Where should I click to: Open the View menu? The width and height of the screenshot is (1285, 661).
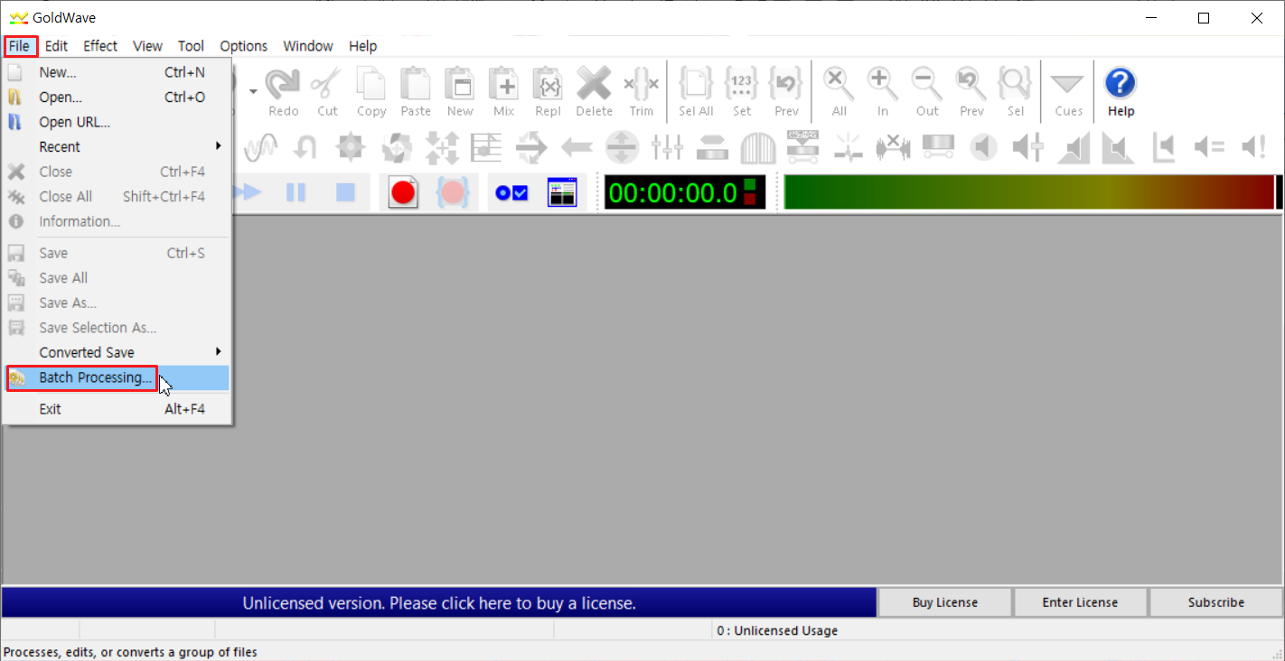click(x=147, y=46)
